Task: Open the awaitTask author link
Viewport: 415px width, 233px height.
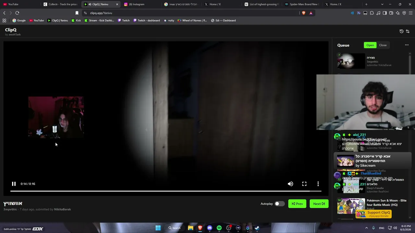Action: click(x=15, y=34)
